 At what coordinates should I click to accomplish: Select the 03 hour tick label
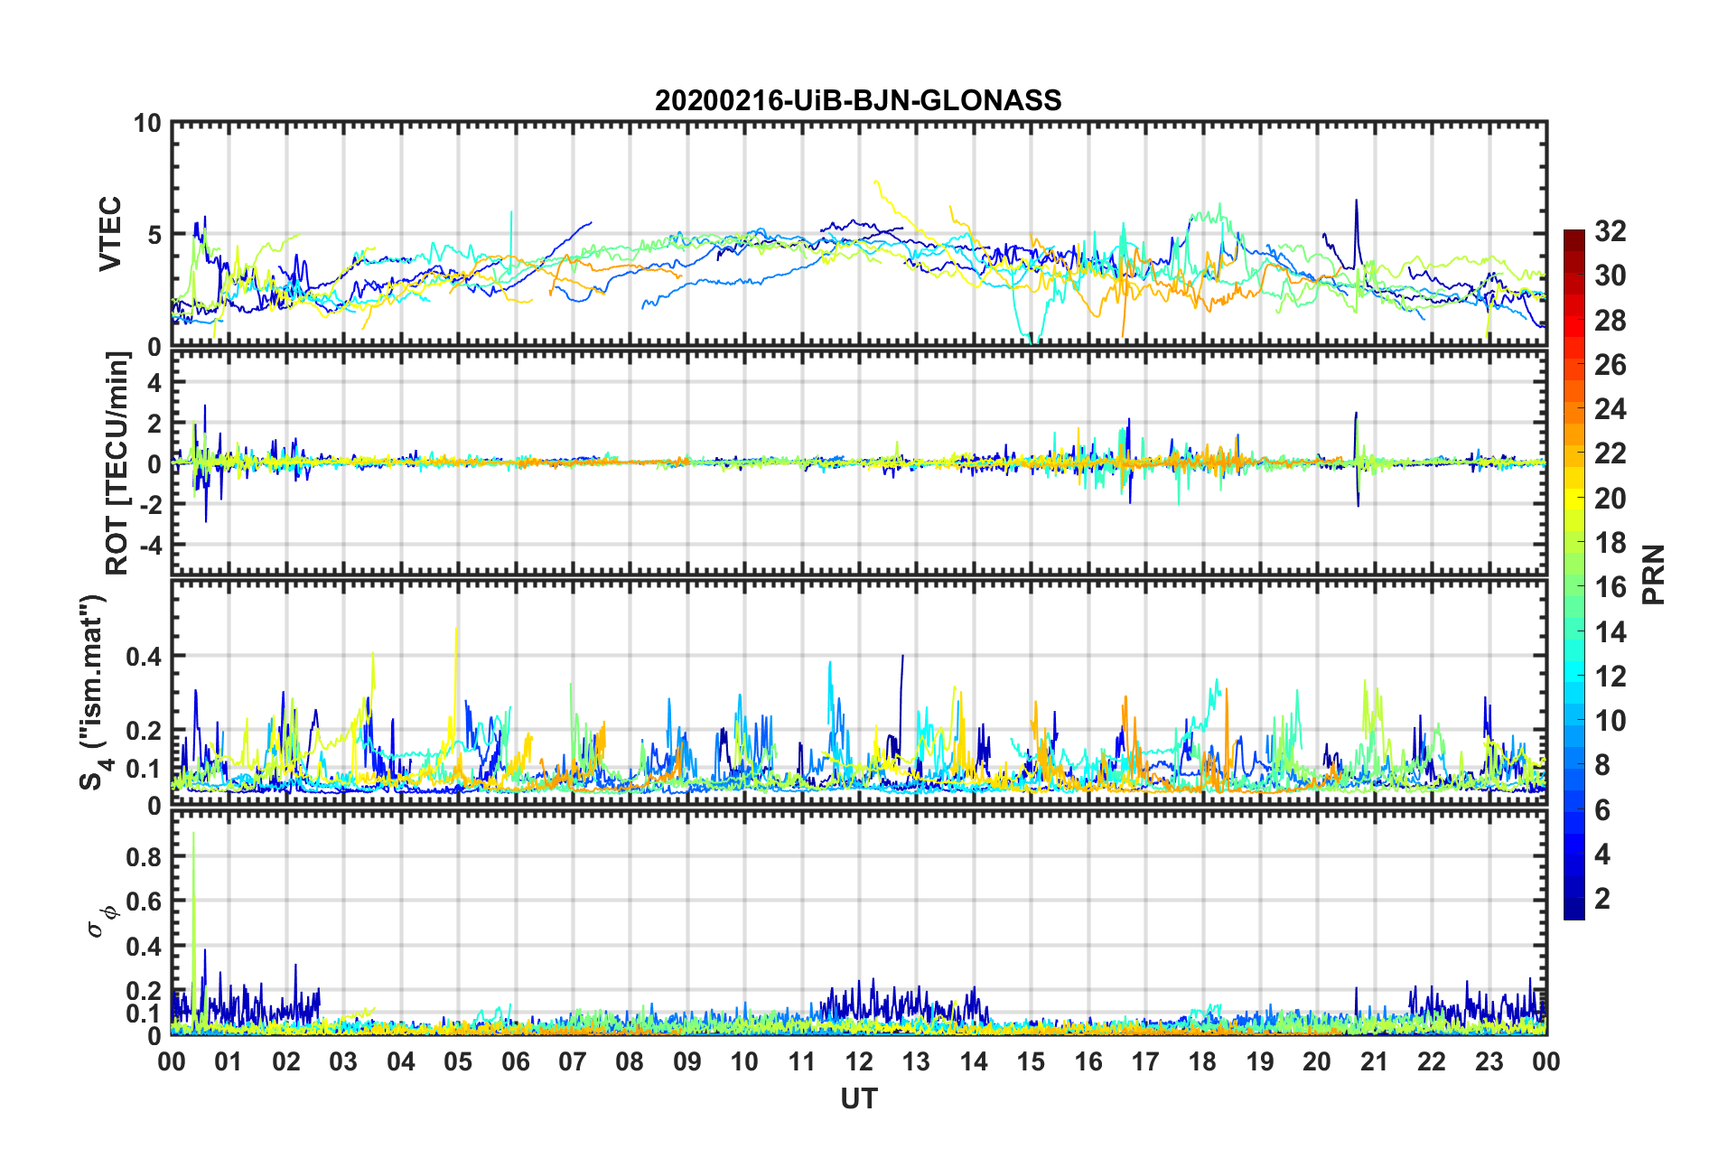343,1061
